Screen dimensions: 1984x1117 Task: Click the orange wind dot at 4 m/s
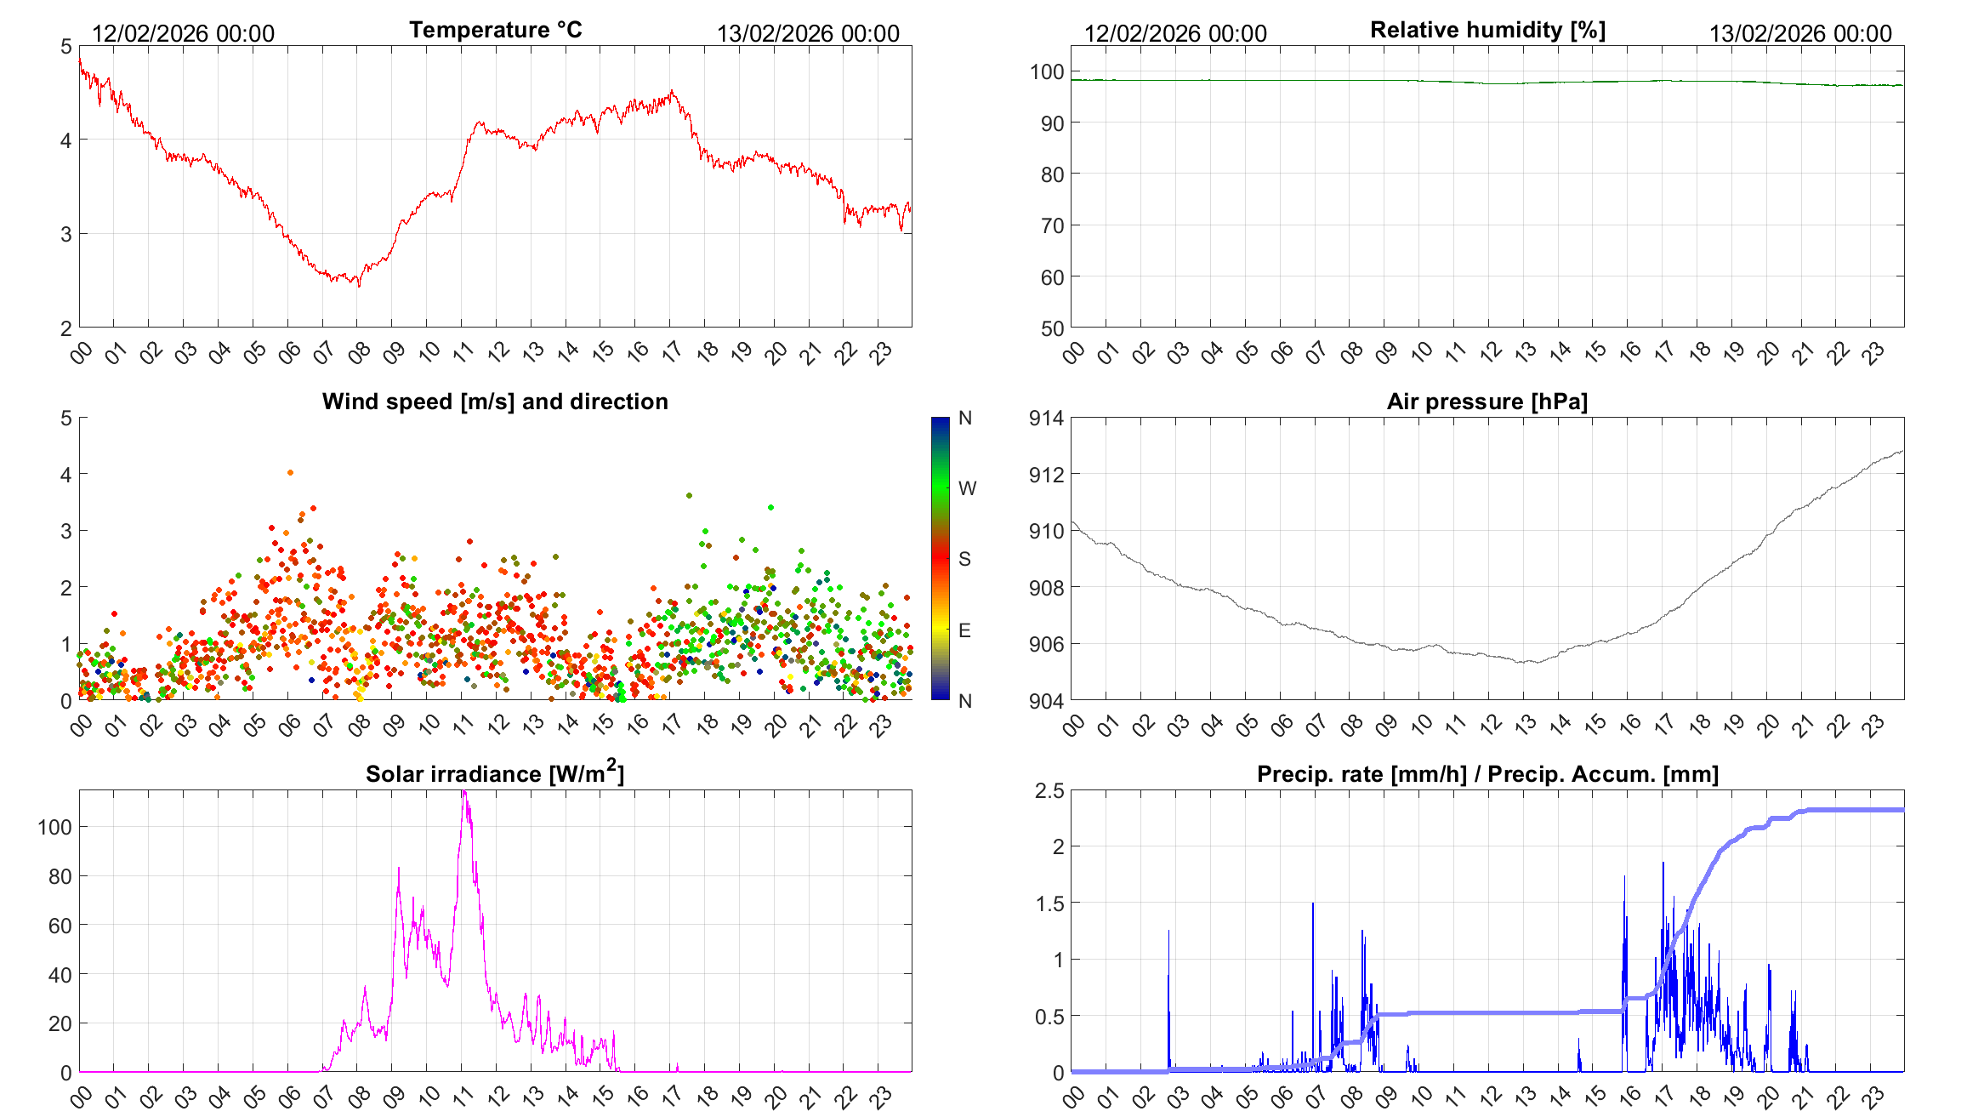point(290,472)
